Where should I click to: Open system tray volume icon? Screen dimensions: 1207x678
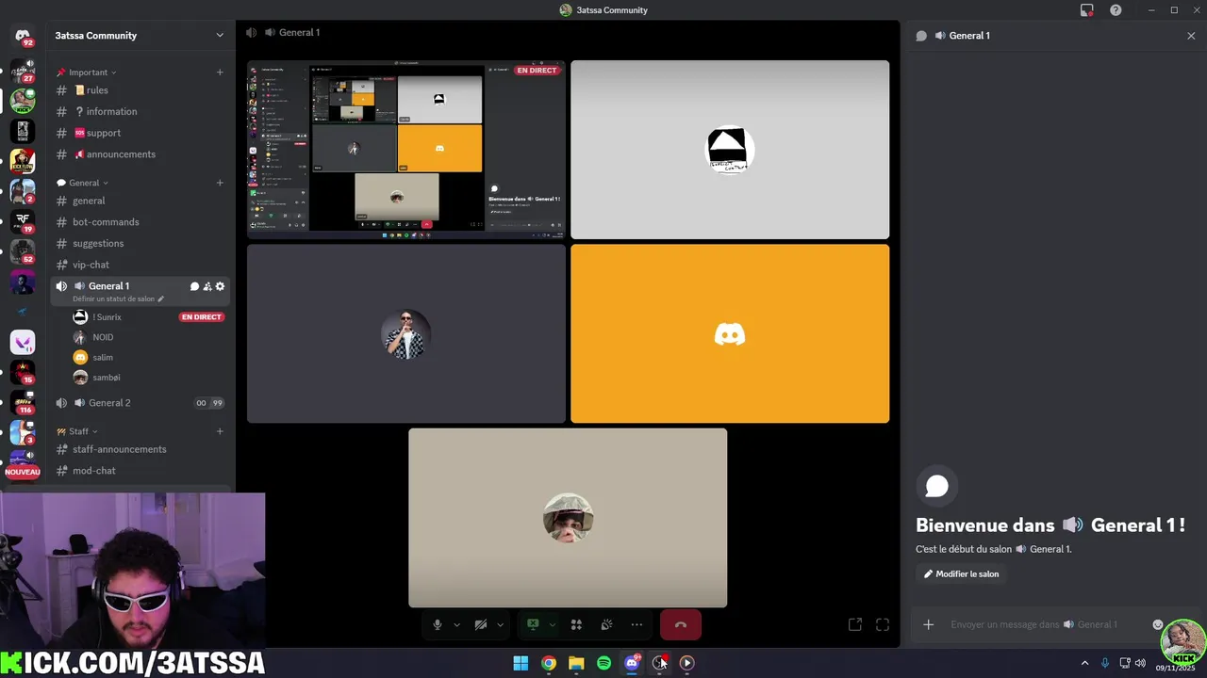[1140, 663]
